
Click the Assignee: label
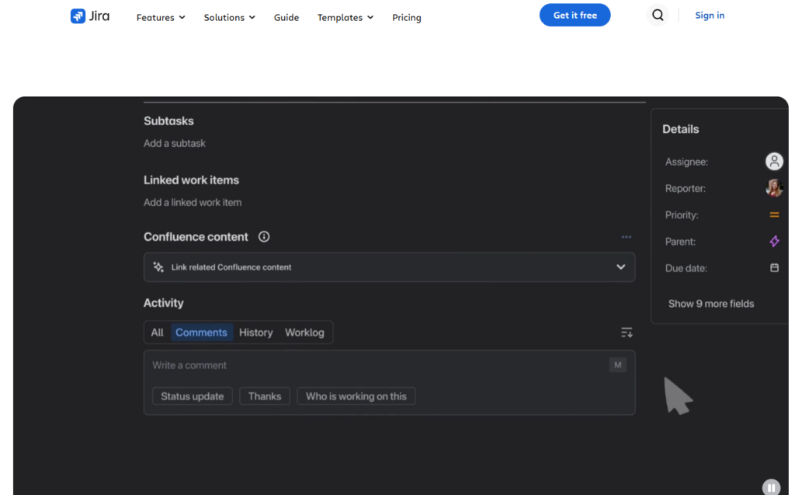click(x=686, y=162)
